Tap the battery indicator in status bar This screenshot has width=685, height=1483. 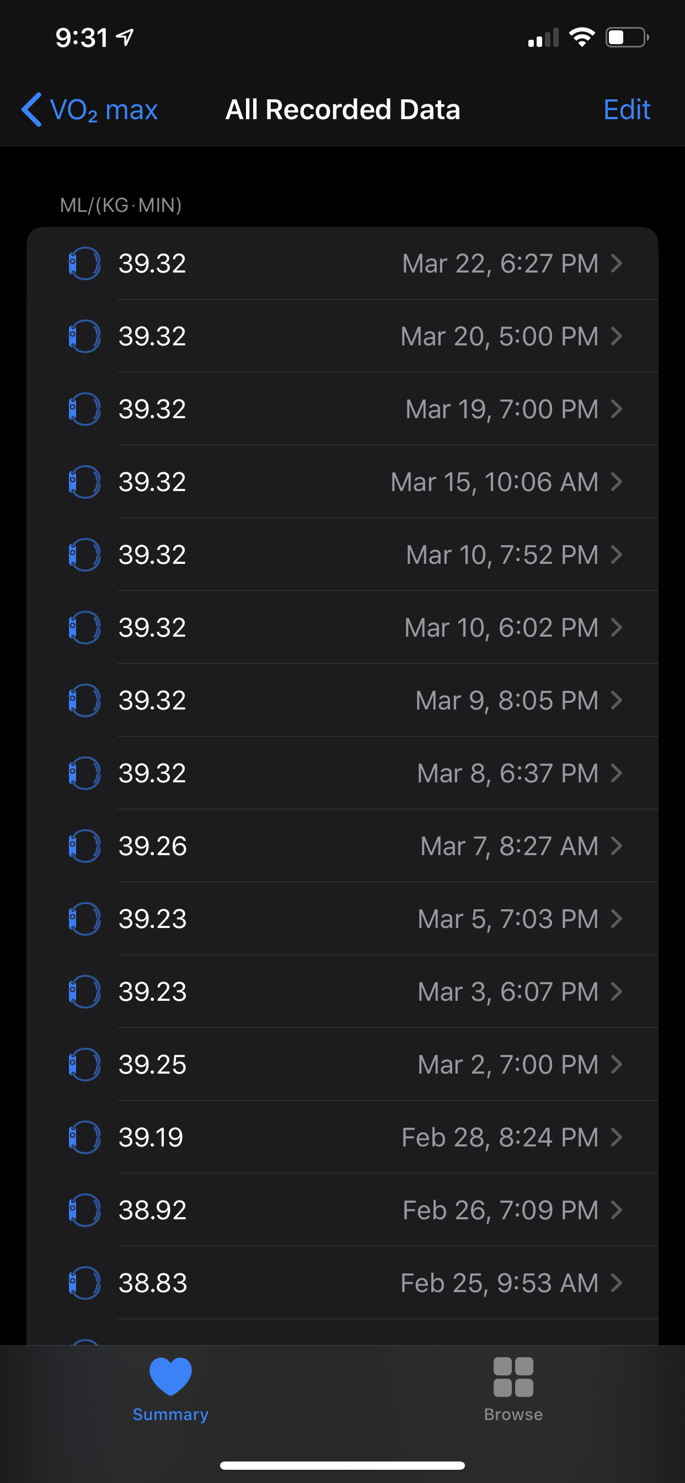(627, 38)
